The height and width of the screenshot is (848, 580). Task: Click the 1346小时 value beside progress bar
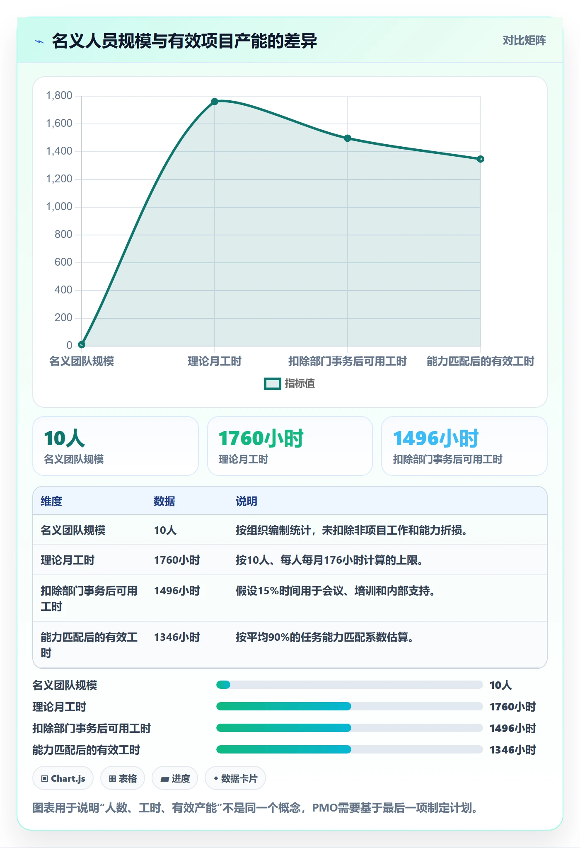513,750
